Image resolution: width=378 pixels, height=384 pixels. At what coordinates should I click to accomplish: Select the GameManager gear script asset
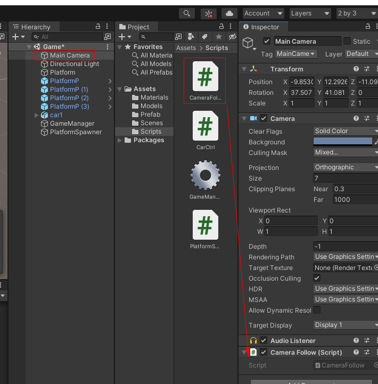point(205,180)
